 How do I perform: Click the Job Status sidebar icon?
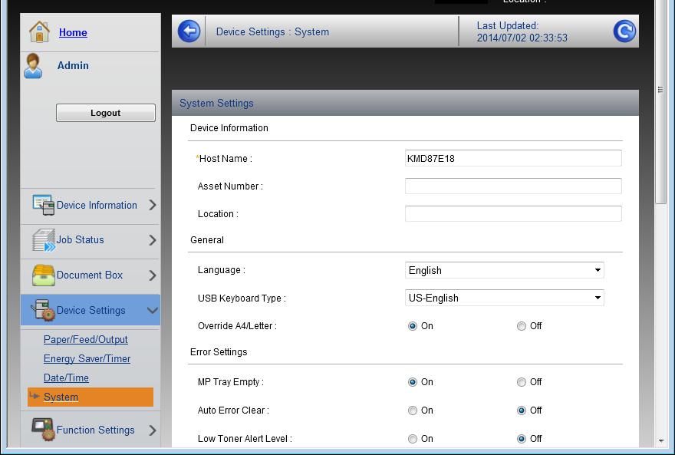tap(44, 239)
